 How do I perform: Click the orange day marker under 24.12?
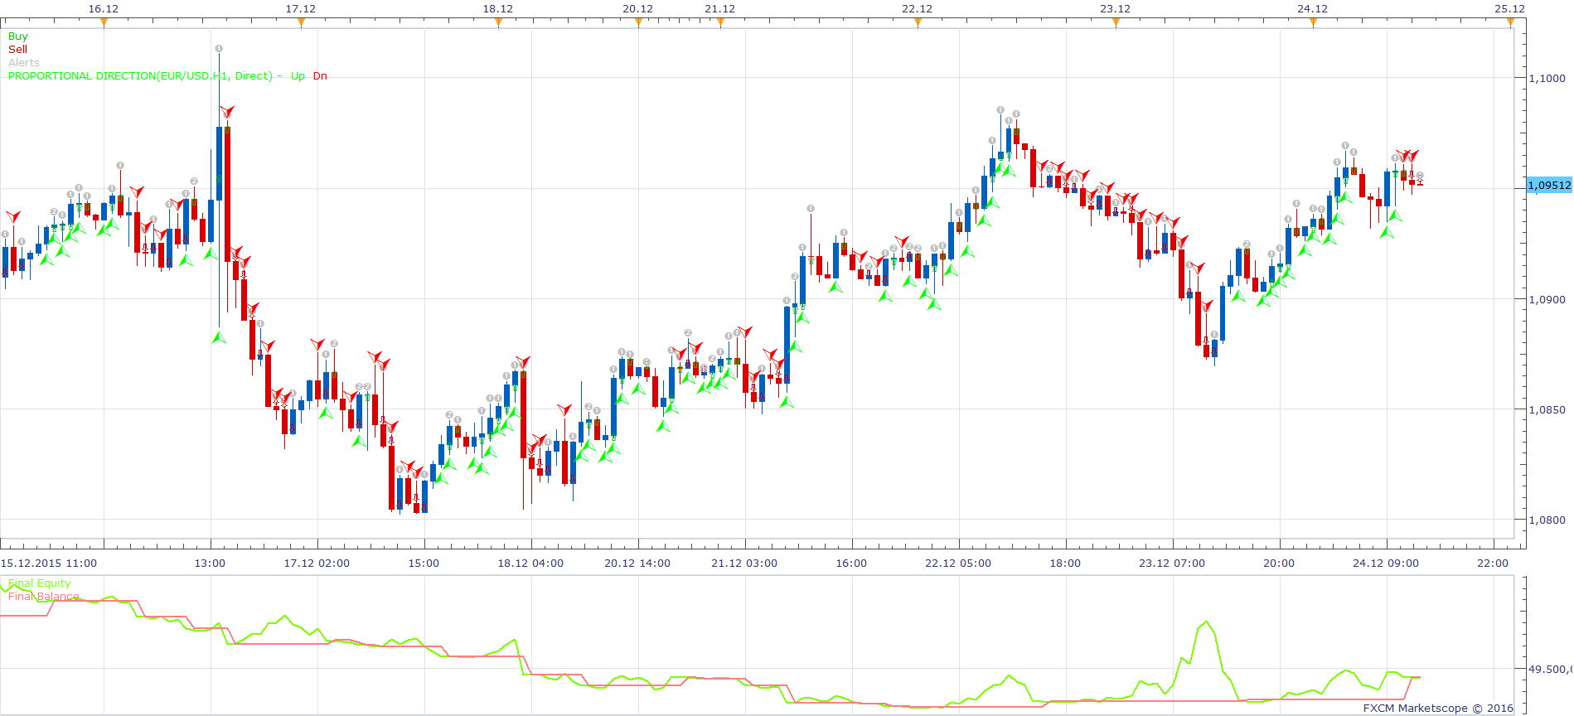pos(1313,22)
